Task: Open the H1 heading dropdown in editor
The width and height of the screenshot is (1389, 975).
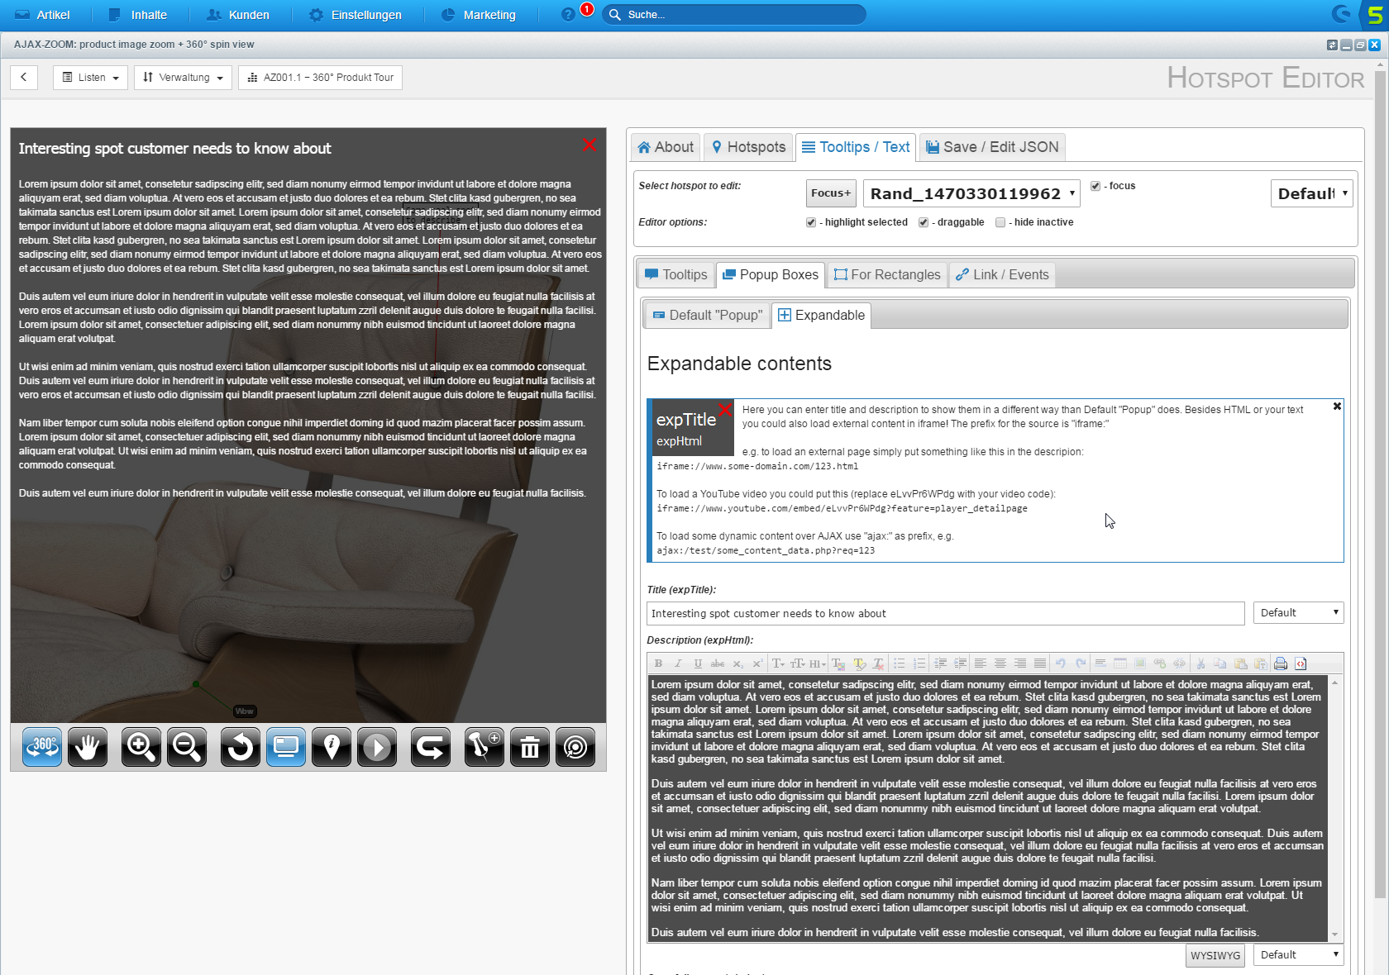Action: pyautogui.click(x=818, y=663)
